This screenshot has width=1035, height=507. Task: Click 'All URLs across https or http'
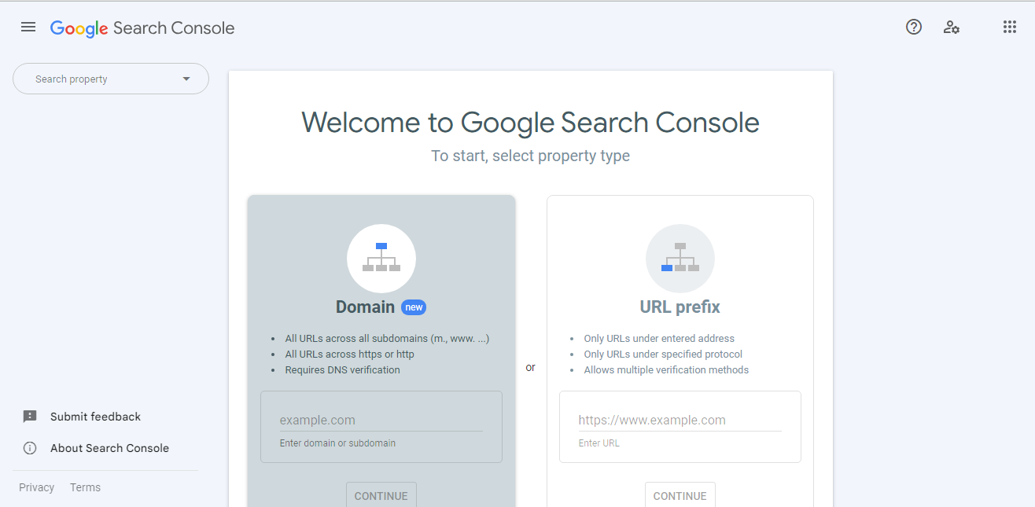(350, 355)
